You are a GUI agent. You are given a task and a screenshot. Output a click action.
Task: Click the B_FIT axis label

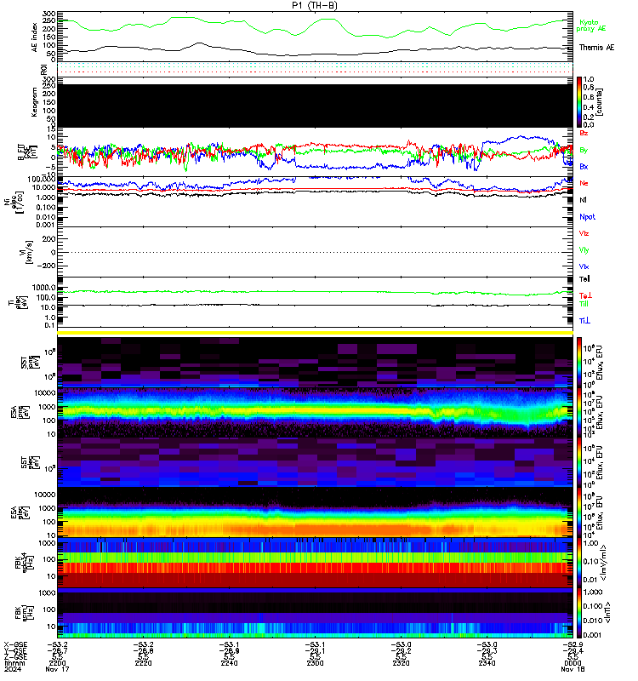pyautogui.click(x=27, y=152)
